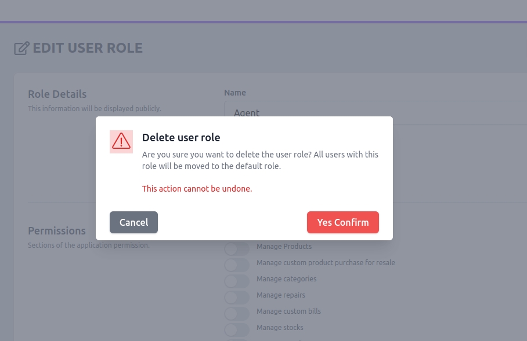
Task: Confirm deletion with Yes Confirm button
Action: (x=342, y=222)
